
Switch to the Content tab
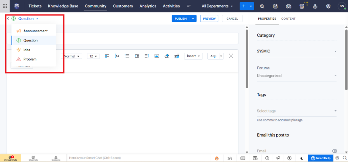[288, 19]
